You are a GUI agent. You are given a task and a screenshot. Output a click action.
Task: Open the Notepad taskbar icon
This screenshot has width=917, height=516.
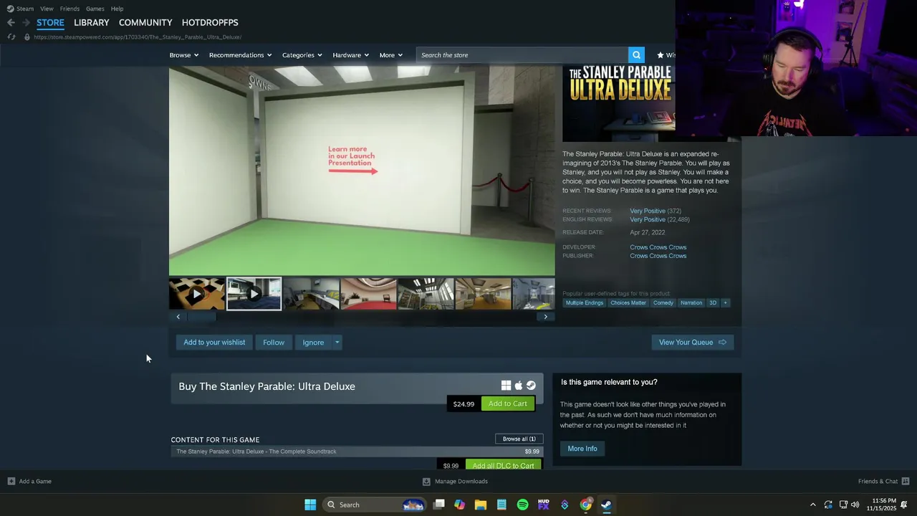(501, 505)
